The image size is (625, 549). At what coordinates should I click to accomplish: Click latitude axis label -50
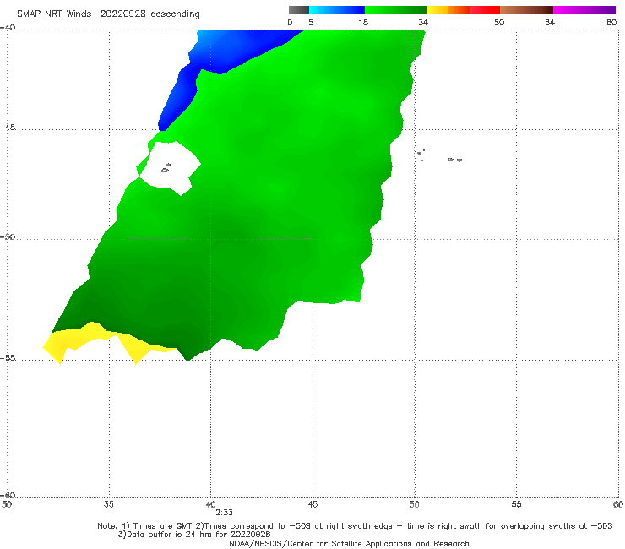click(x=8, y=237)
